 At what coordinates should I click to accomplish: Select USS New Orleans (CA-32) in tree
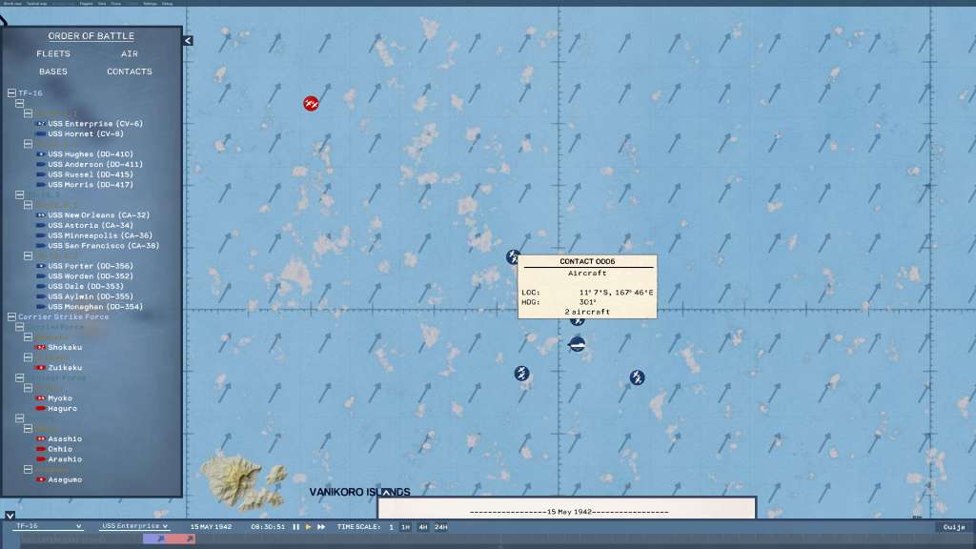pos(98,215)
